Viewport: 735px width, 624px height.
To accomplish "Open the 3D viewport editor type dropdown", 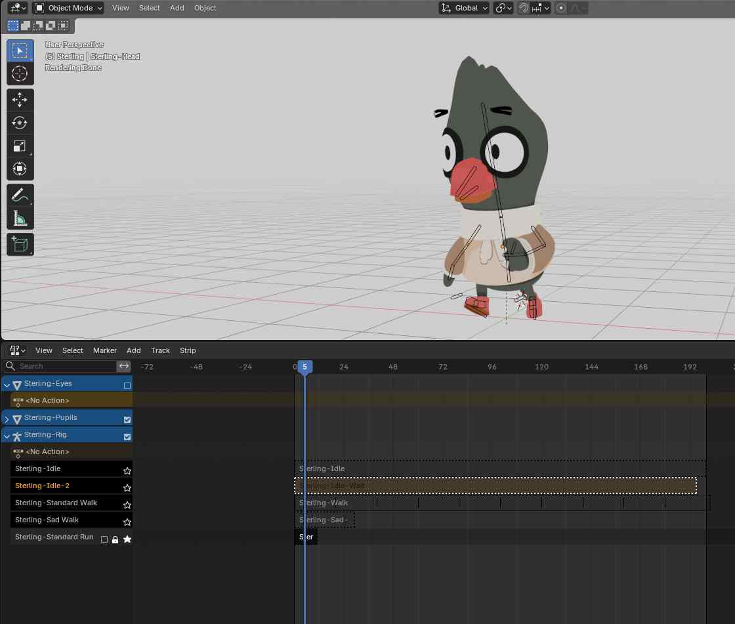I will 18,8.
